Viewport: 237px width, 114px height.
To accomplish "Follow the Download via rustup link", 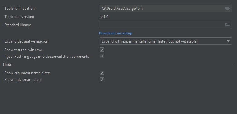I will [x=115, y=33].
